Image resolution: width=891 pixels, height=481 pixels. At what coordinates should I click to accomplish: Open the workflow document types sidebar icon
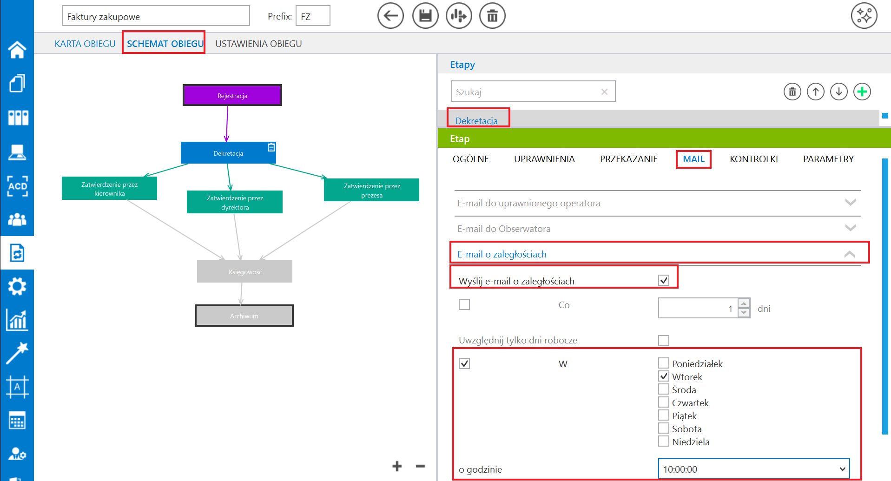[x=17, y=253]
